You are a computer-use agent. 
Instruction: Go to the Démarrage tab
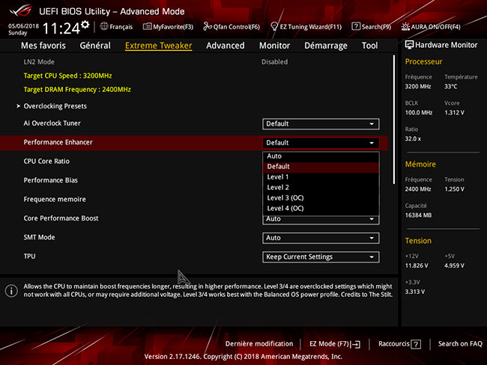pyautogui.click(x=325, y=46)
